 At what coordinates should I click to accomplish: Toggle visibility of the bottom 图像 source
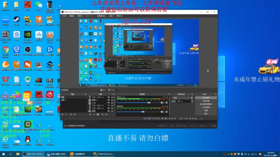[108, 111]
